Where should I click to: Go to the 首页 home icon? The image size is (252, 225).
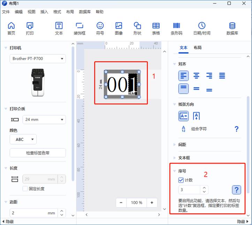click(x=11, y=28)
